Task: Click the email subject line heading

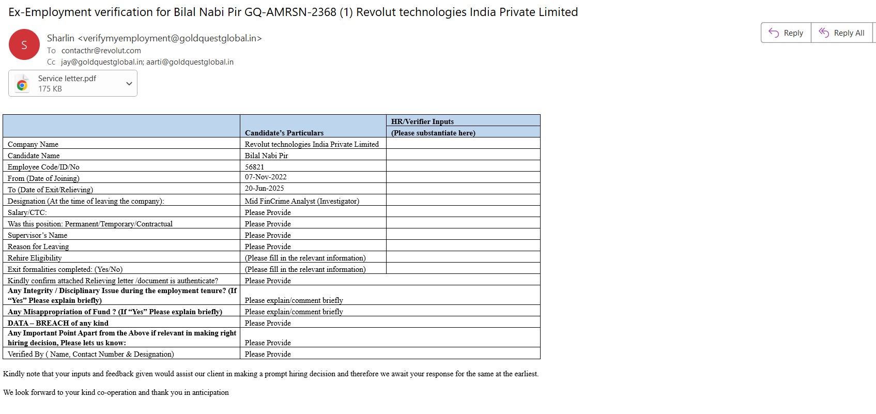Action: point(293,12)
